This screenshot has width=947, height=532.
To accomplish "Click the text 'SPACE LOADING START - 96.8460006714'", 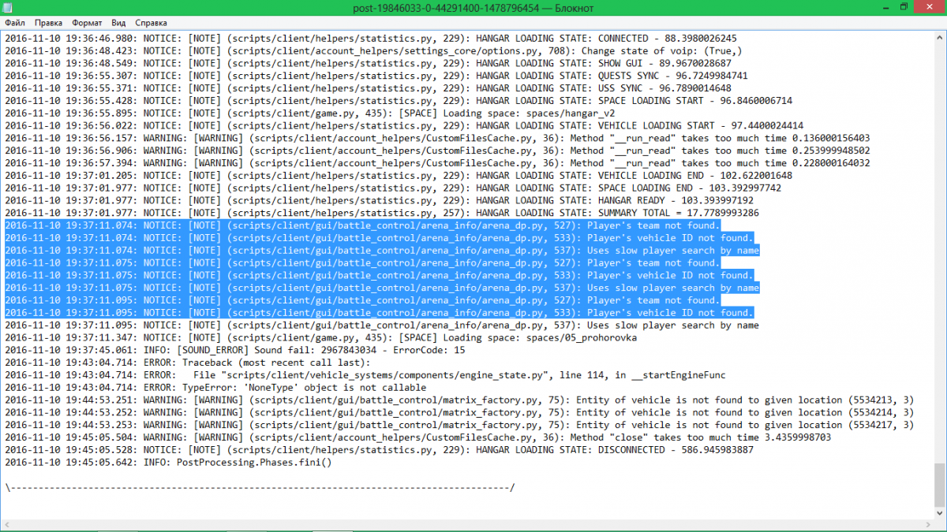I will click(695, 101).
